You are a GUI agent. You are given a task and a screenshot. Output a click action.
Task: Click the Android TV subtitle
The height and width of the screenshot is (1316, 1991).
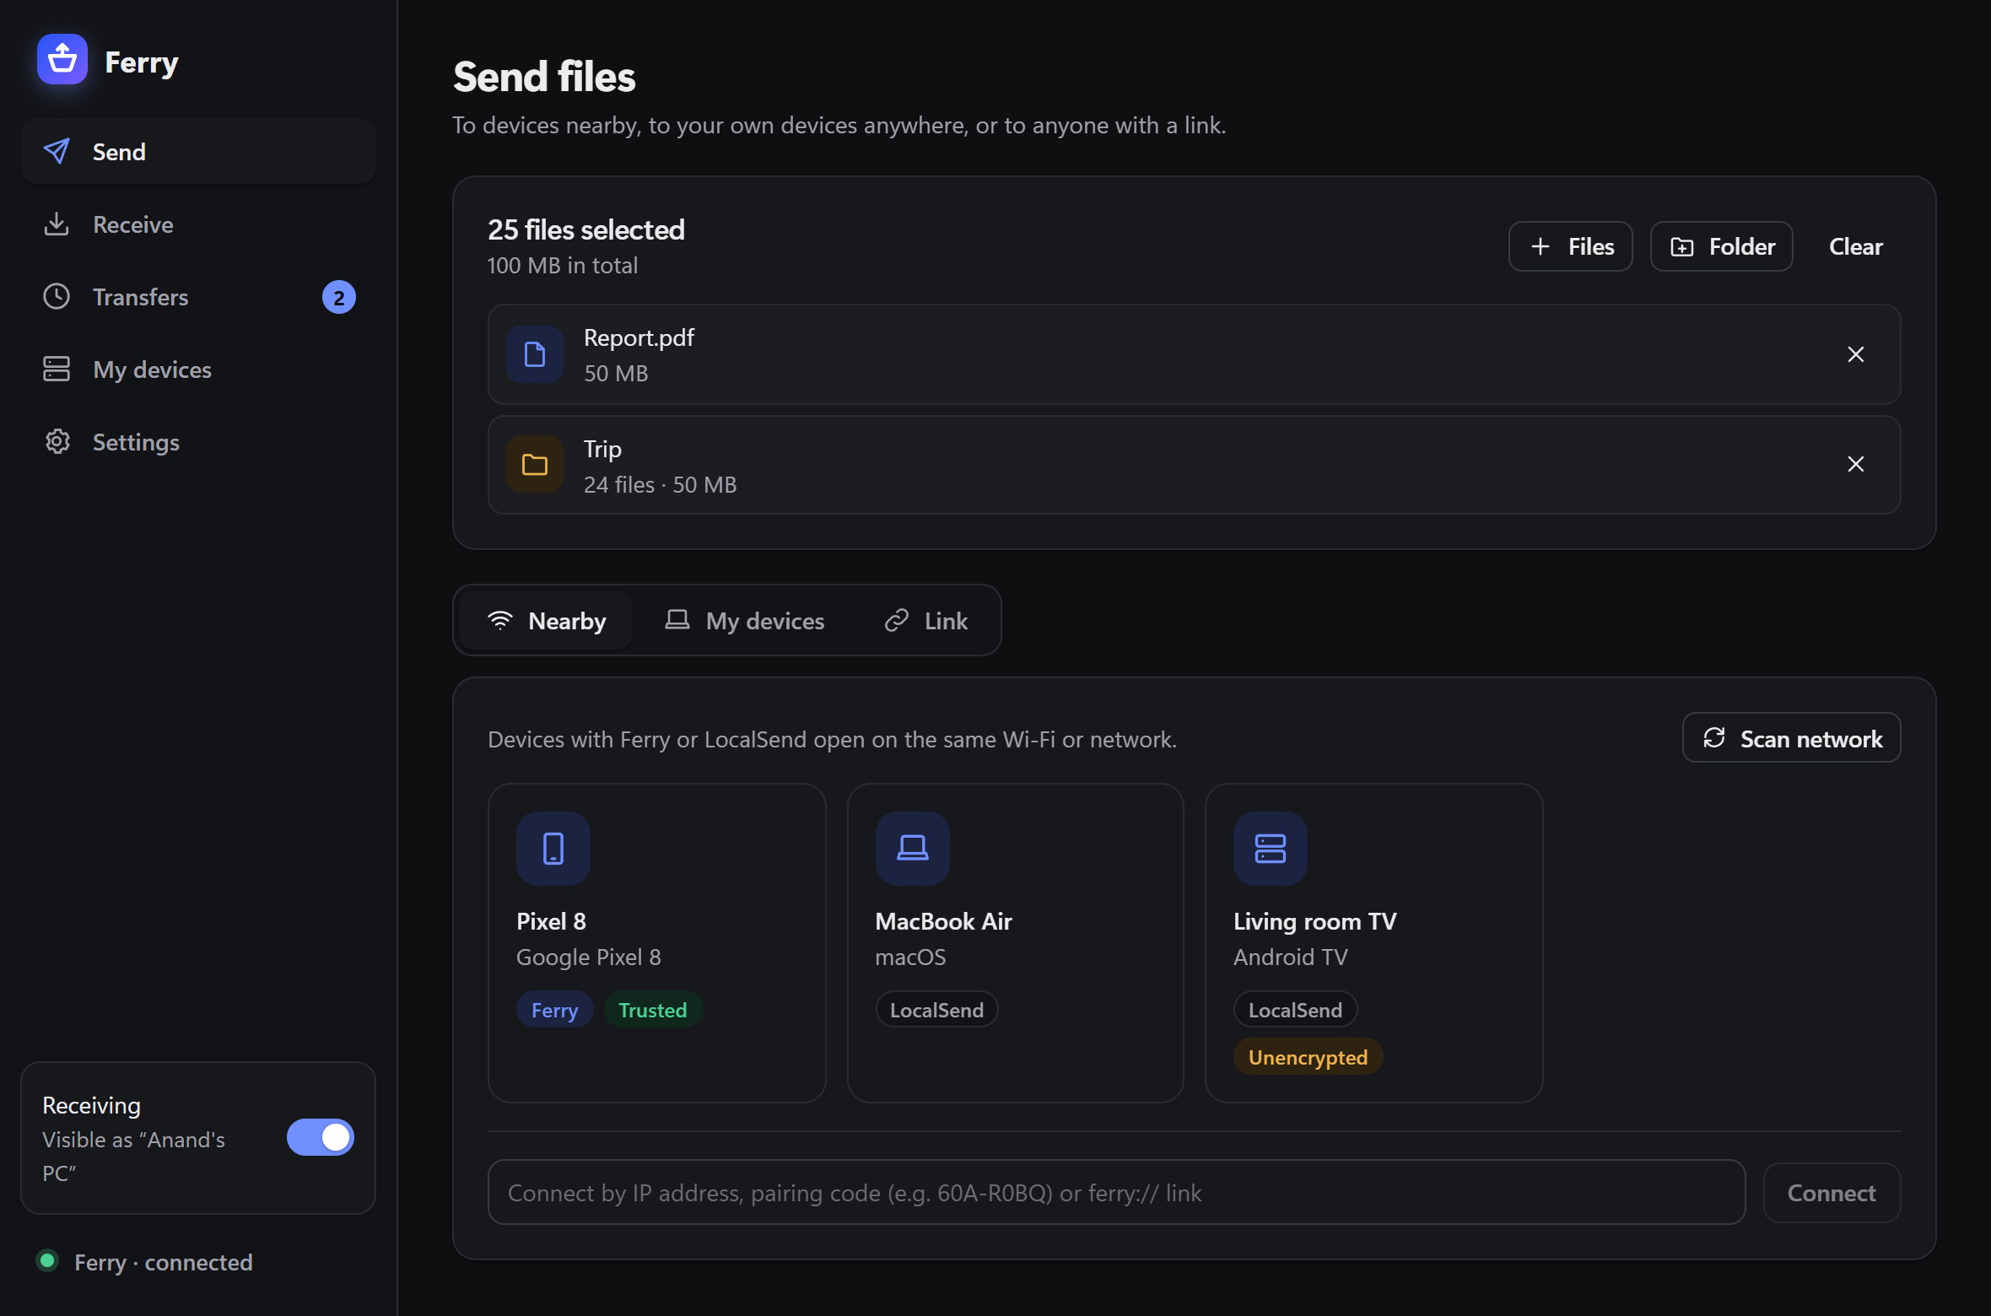click(x=1290, y=957)
